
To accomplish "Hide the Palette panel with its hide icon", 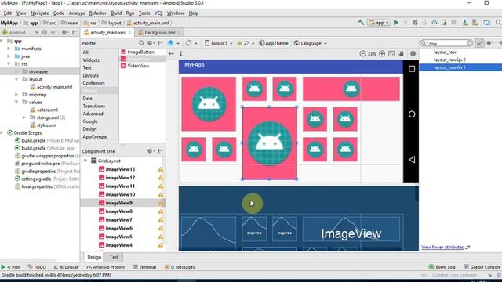I will tap(160, 43).
